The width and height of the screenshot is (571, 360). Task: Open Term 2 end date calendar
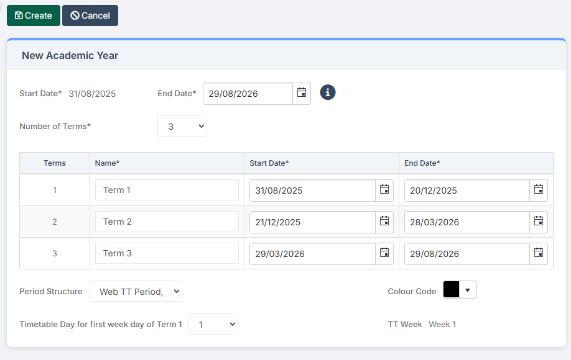538,222
